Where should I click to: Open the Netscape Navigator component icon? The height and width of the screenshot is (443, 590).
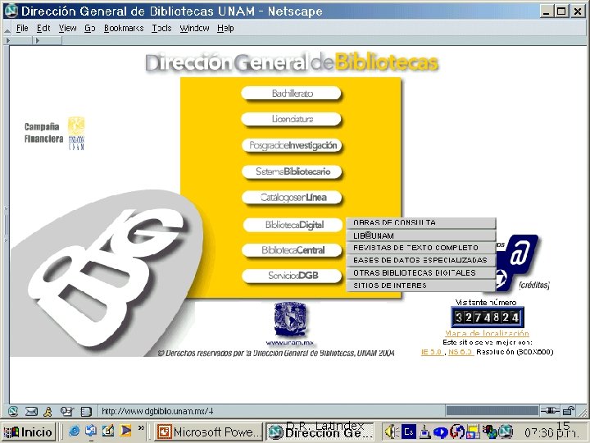(x=13, y=411)
